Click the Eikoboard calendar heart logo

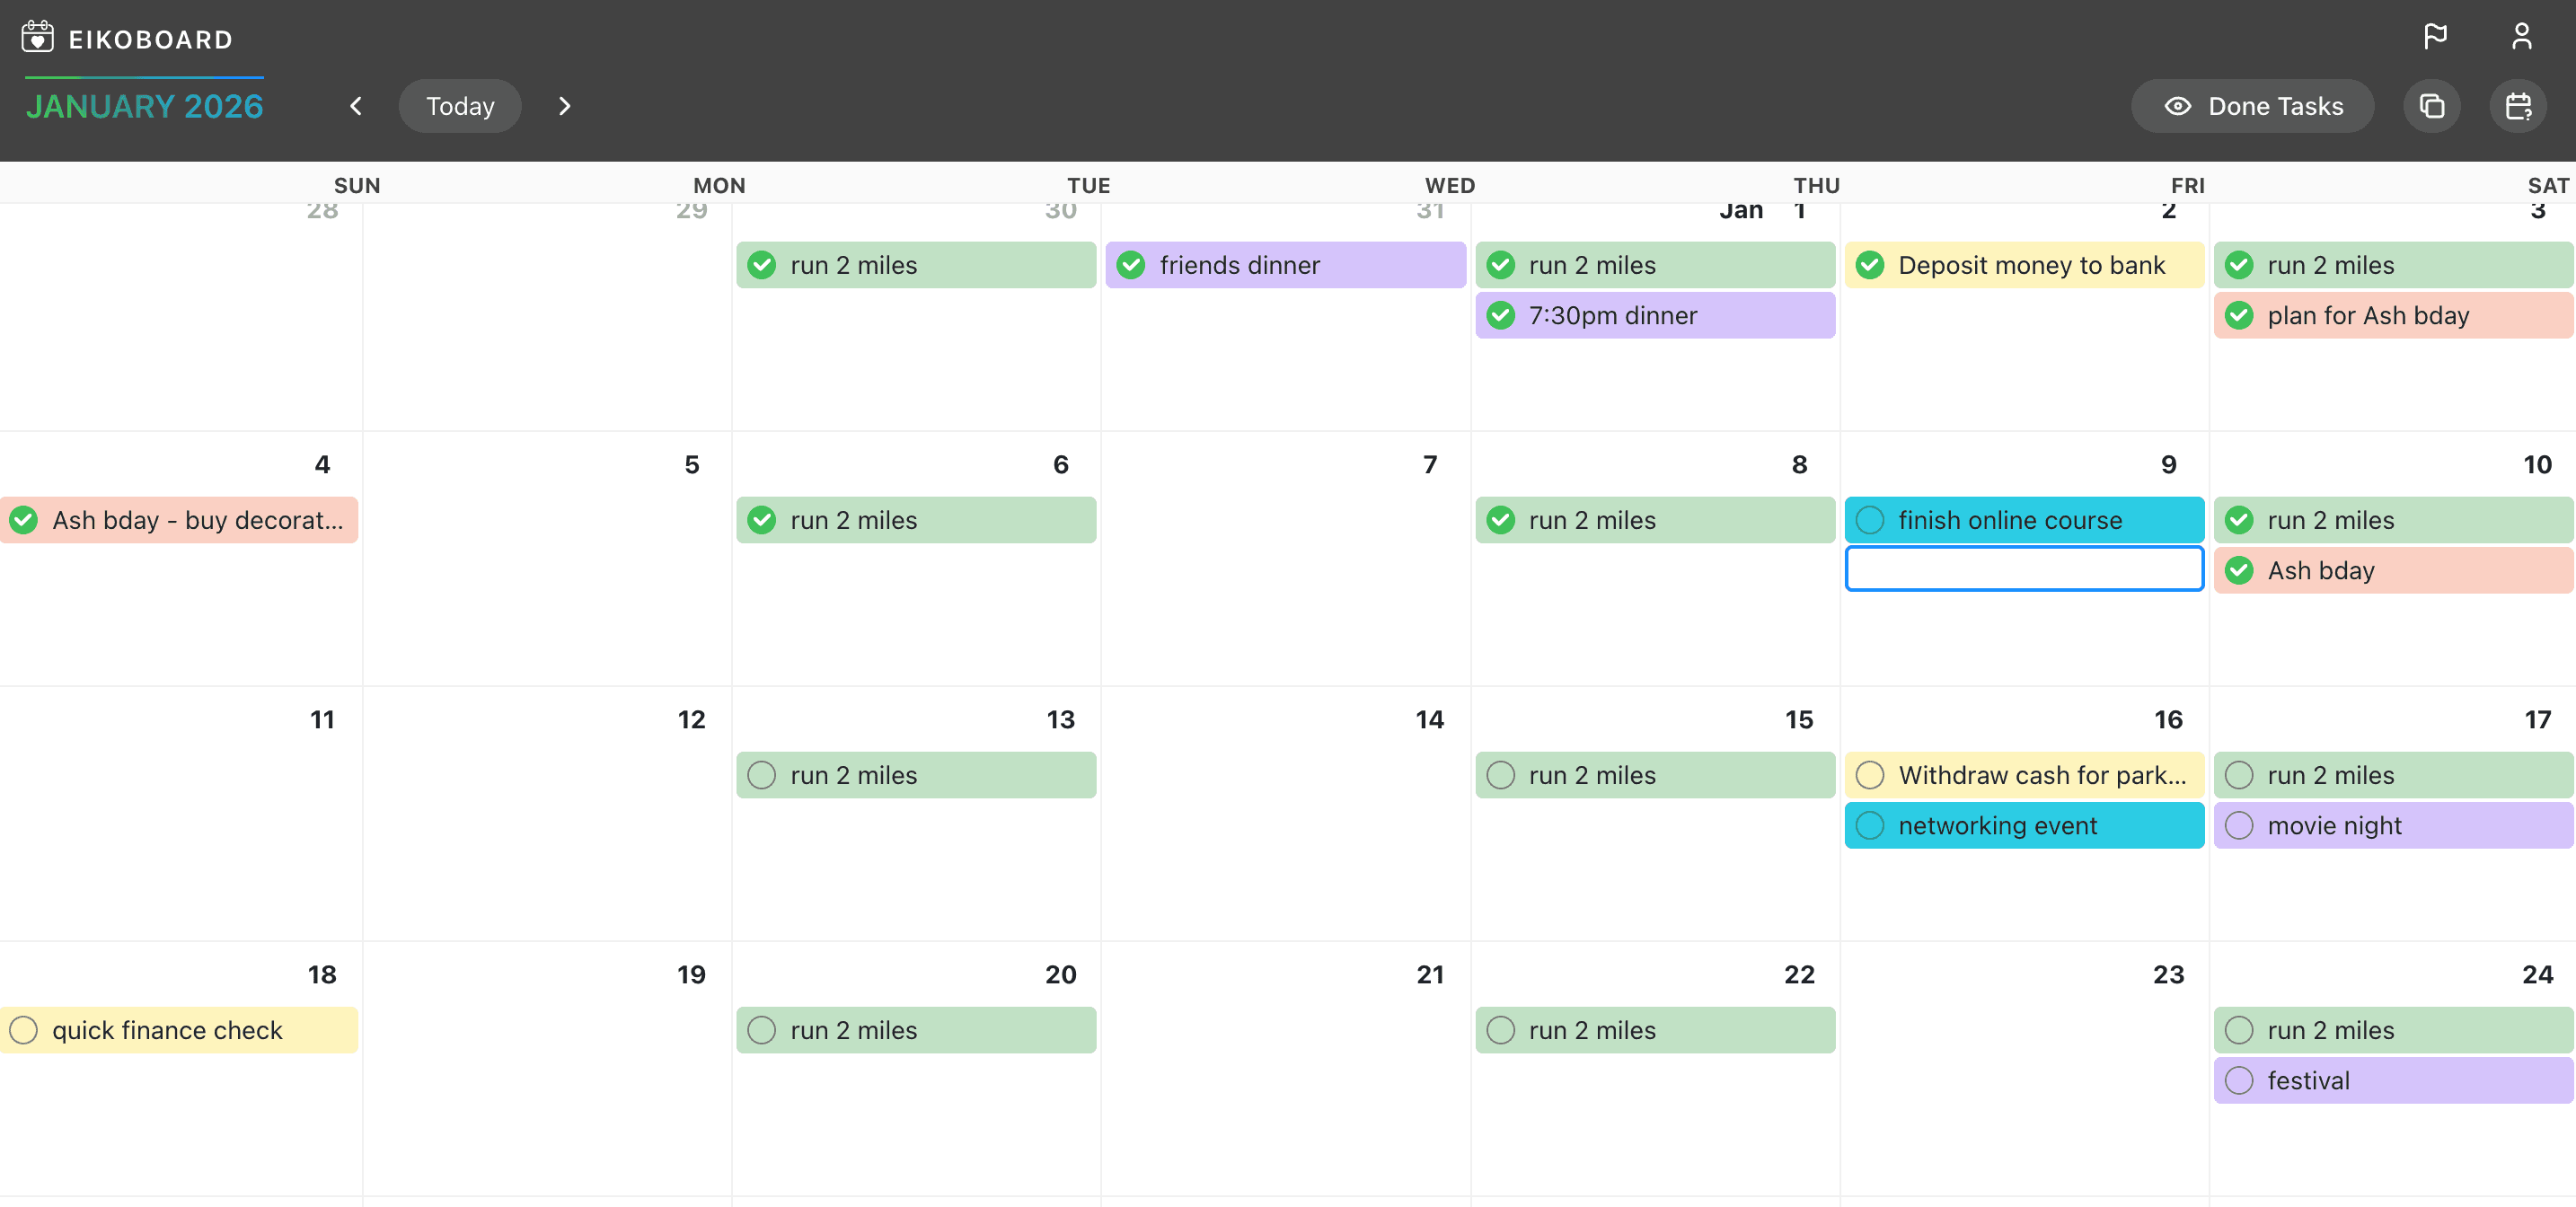pos(37,37)
